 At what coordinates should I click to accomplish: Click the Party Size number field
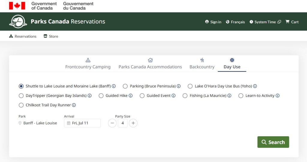123,123
